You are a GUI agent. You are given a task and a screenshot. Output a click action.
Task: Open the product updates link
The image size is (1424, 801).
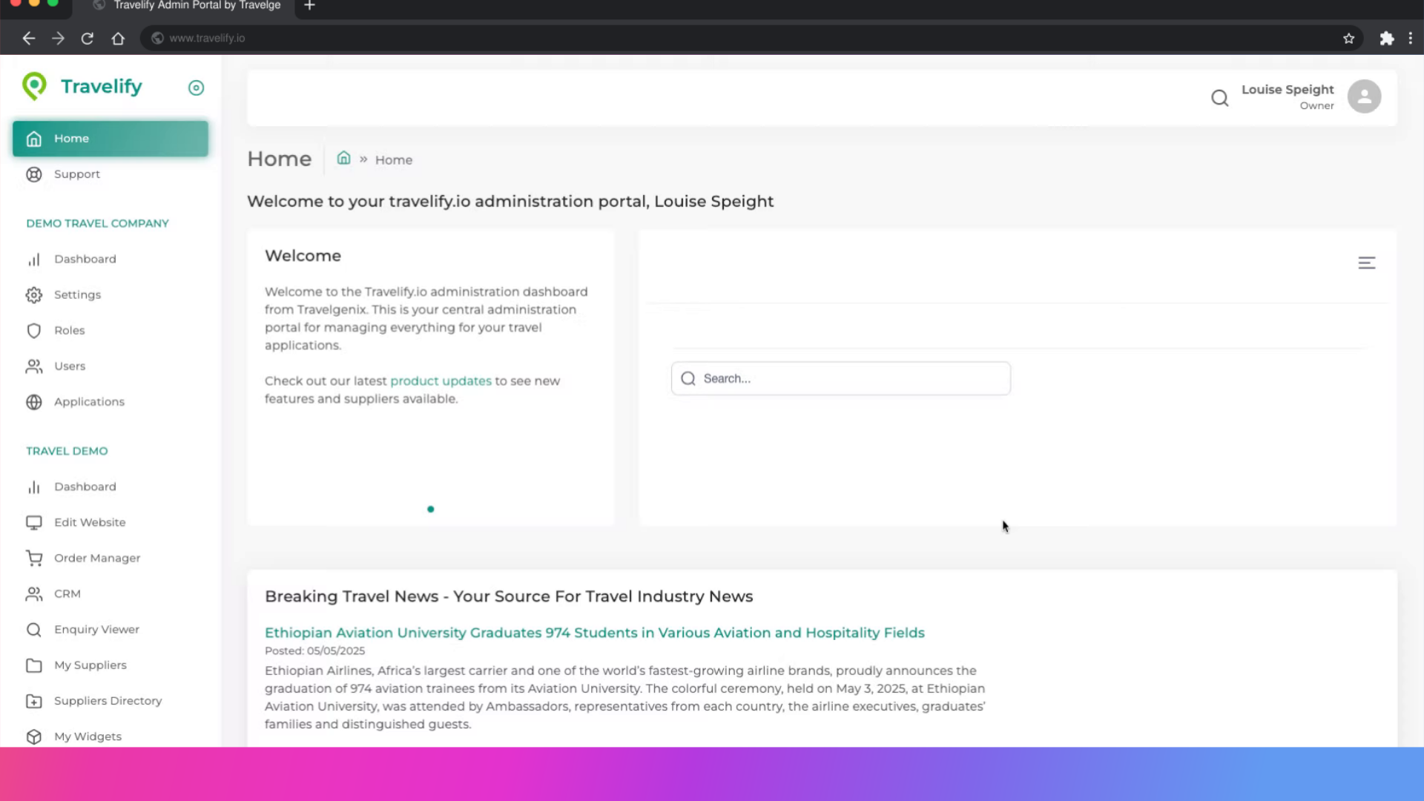click(x=441, y=380)
